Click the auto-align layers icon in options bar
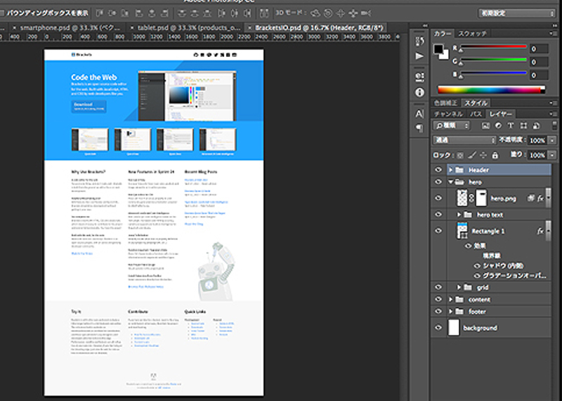Viewport: 562px width, 401px height. (x=264, y=13)
